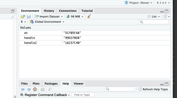
Task: Click value "16237C40"
Action: point(72,43)
